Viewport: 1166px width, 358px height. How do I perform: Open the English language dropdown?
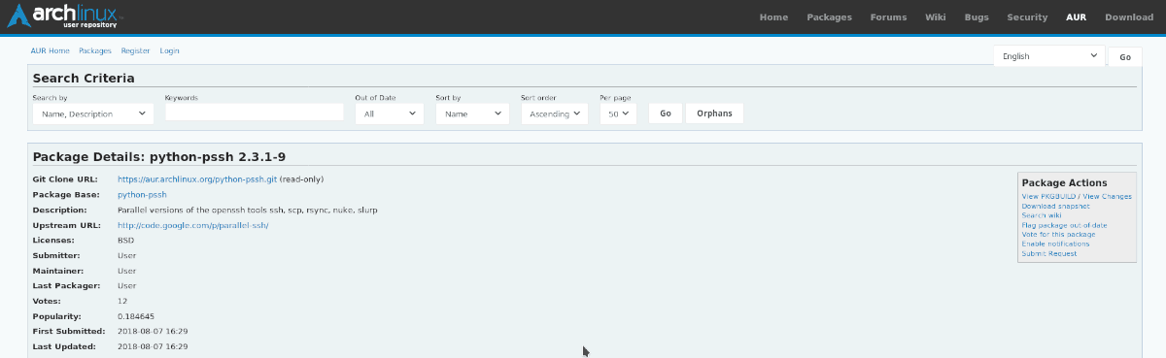(1048, 56)
